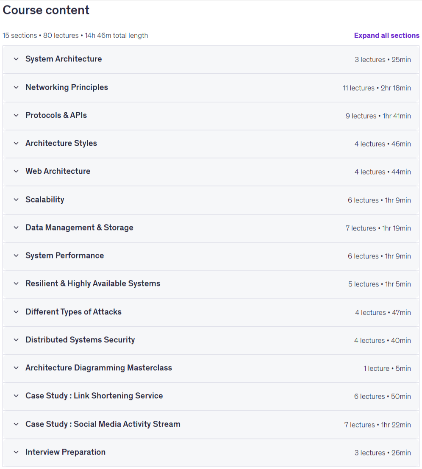Toggle chevron for Social Media Activity Stream case study
The width and height of the screenshot is (422, 469).
[16, 424]
